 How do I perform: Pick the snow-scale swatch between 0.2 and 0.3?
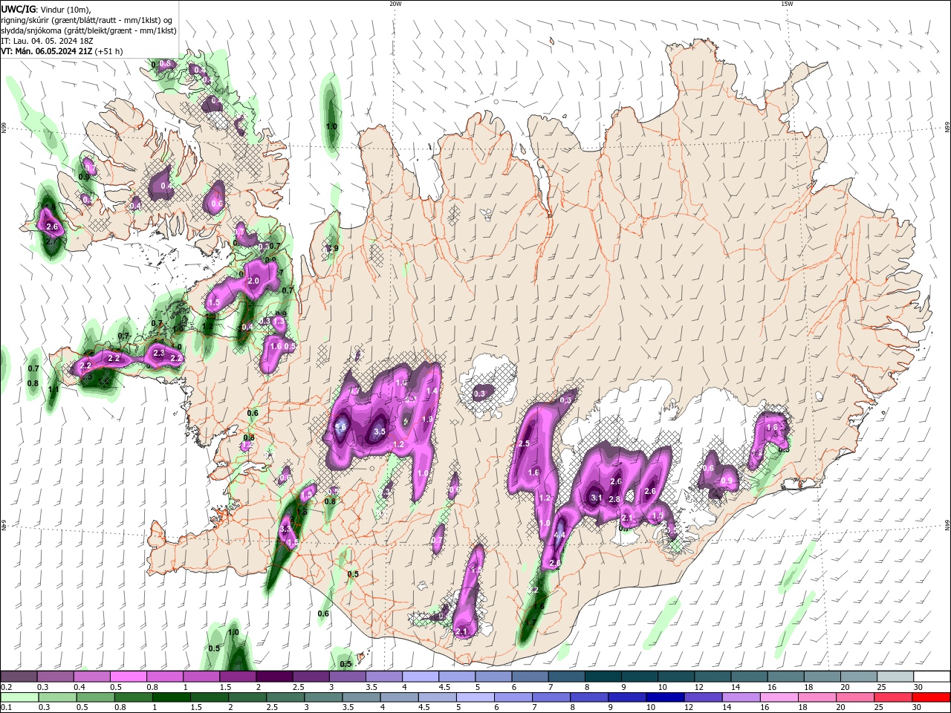tap(19, 677)
